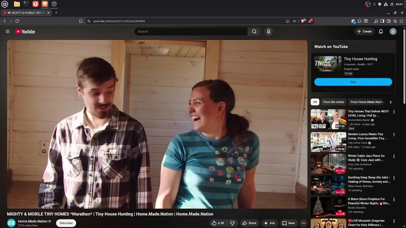Mute the tab via the speaker icon
This screenshot has width=406, height=228.
coord(9,13)
